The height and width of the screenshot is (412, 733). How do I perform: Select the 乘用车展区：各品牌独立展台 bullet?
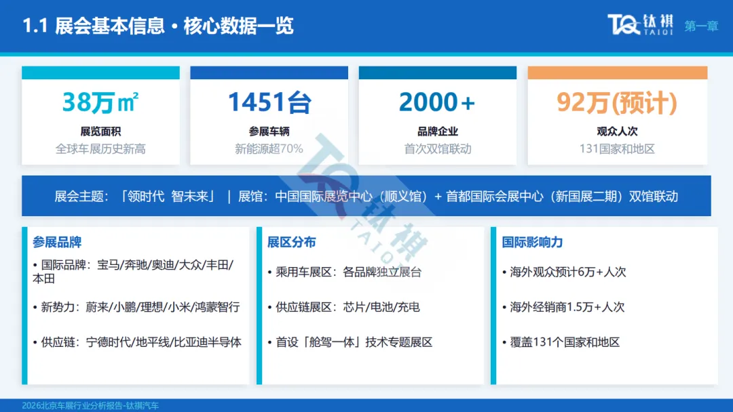point(345,272)
